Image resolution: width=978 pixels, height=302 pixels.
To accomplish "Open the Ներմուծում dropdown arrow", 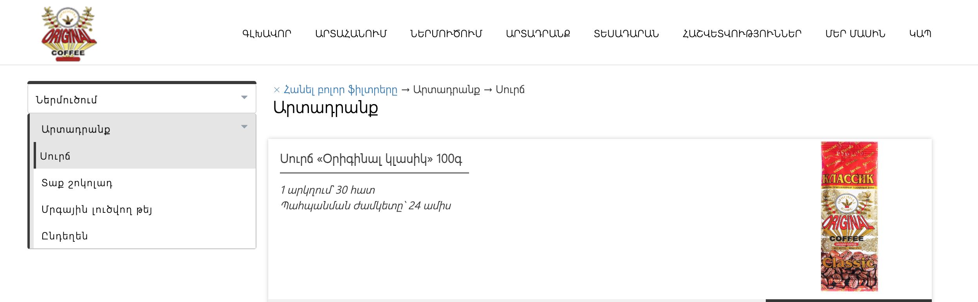I will [x=244, y=97].
